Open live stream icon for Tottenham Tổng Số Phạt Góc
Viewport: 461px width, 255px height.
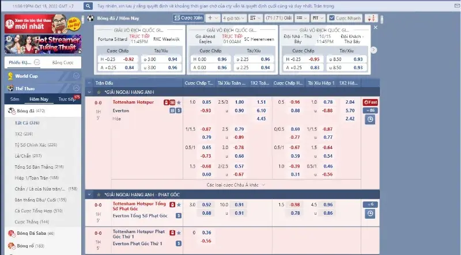(x=172, y=205)
